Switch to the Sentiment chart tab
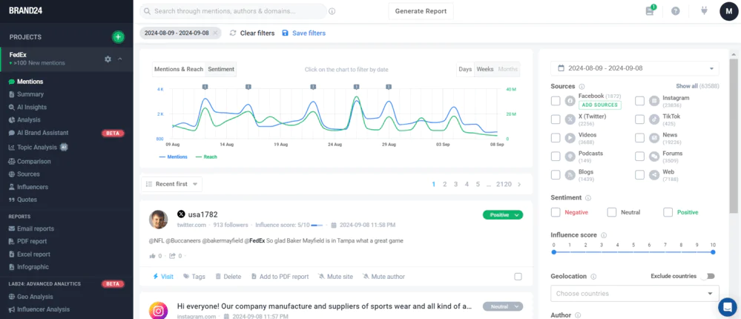Viewport: 741px width, 319px height. (x=221, y=69)
